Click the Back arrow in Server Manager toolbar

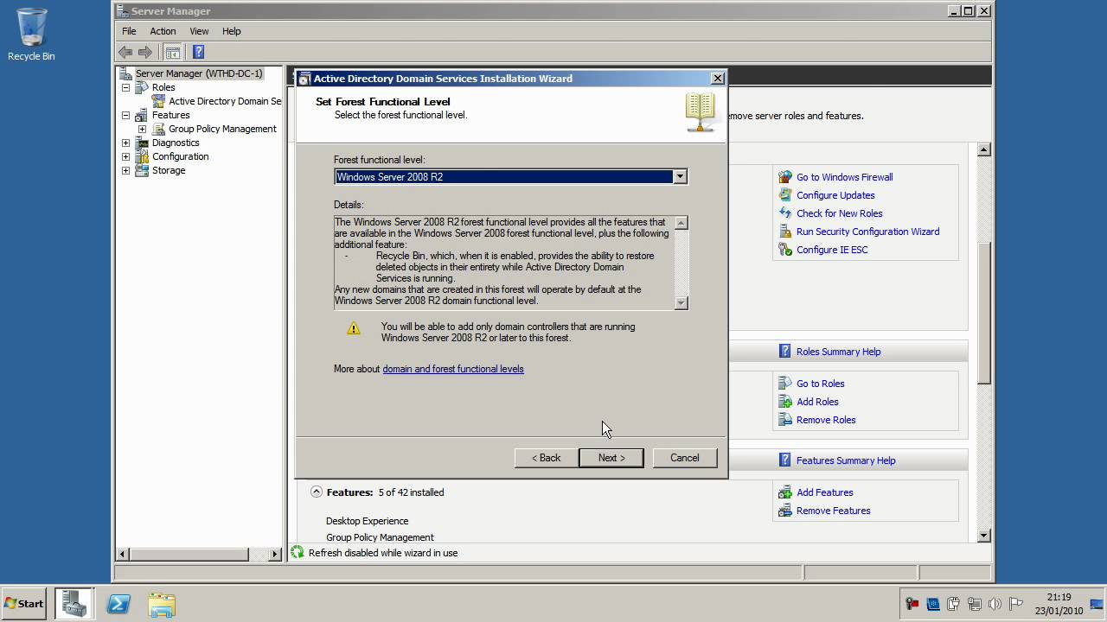point(125,52)
